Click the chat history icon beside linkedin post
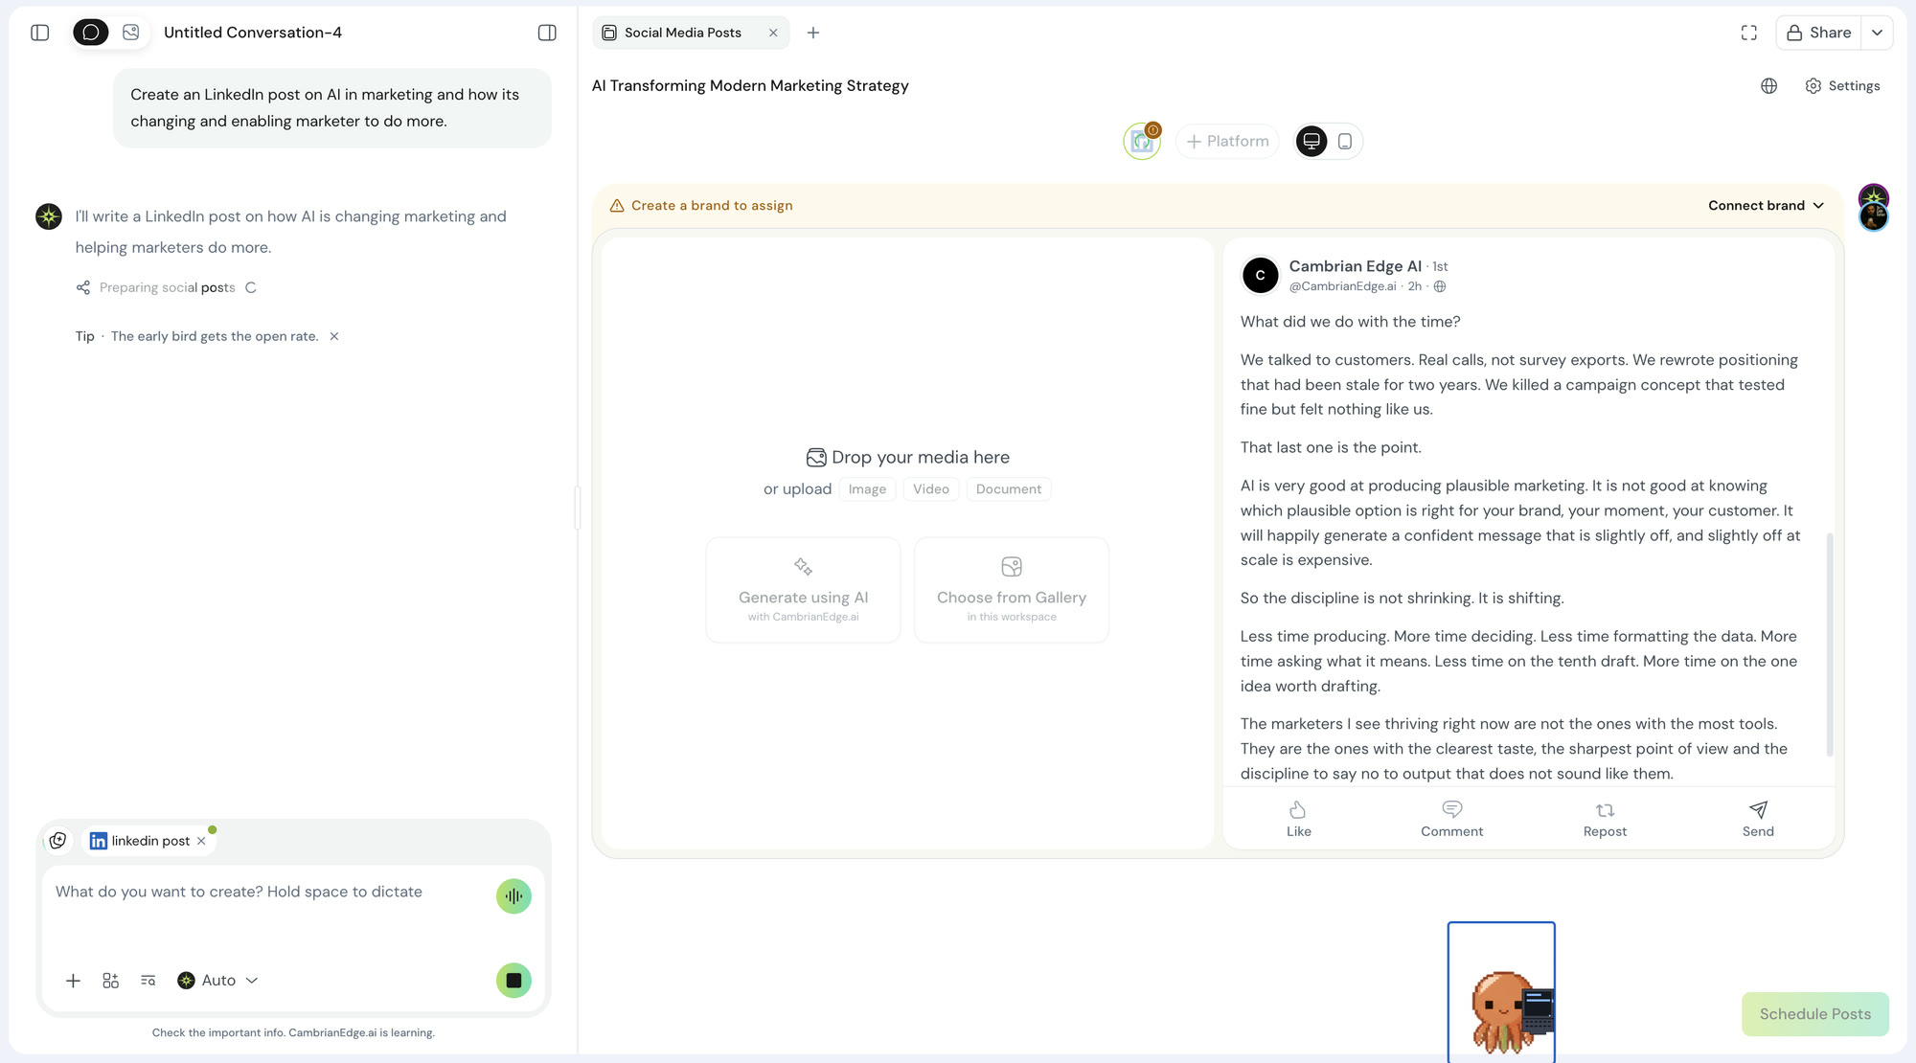The height and width of the screenshot is (1063, 1916). click(58, 841)
